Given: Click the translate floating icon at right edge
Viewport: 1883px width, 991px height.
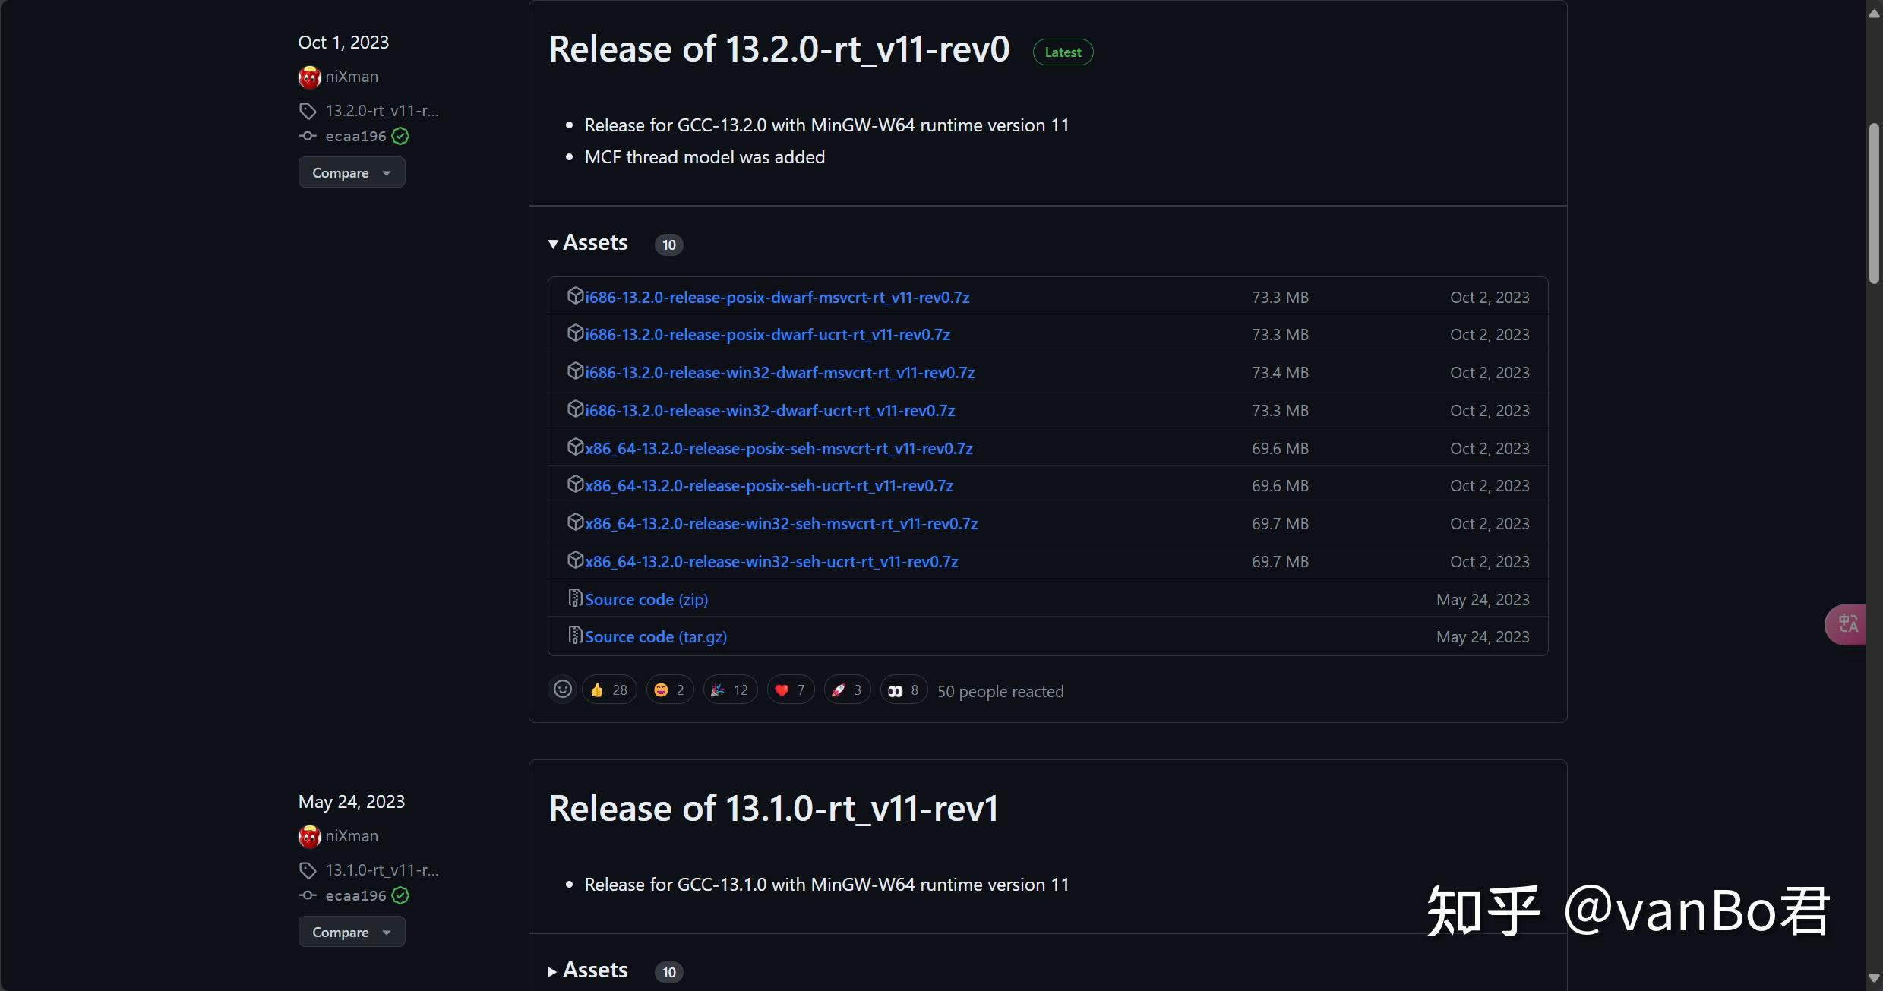Looking at the screenshot, I should [1847, 624].
